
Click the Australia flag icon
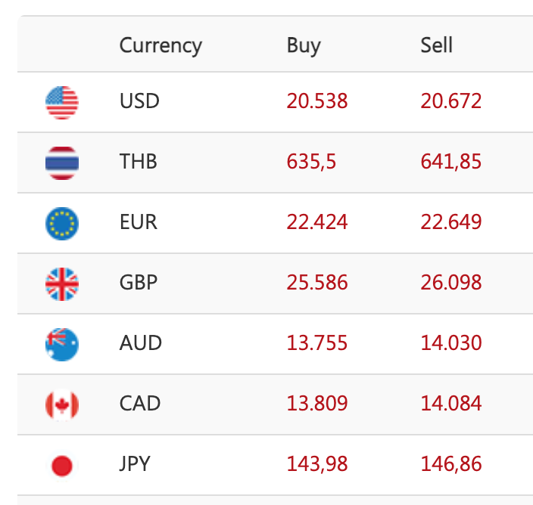61,344
